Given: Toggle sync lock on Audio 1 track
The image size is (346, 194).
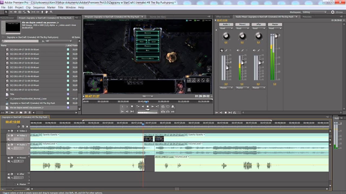Looking at the screenshot, I should click(x=12, y=145).
